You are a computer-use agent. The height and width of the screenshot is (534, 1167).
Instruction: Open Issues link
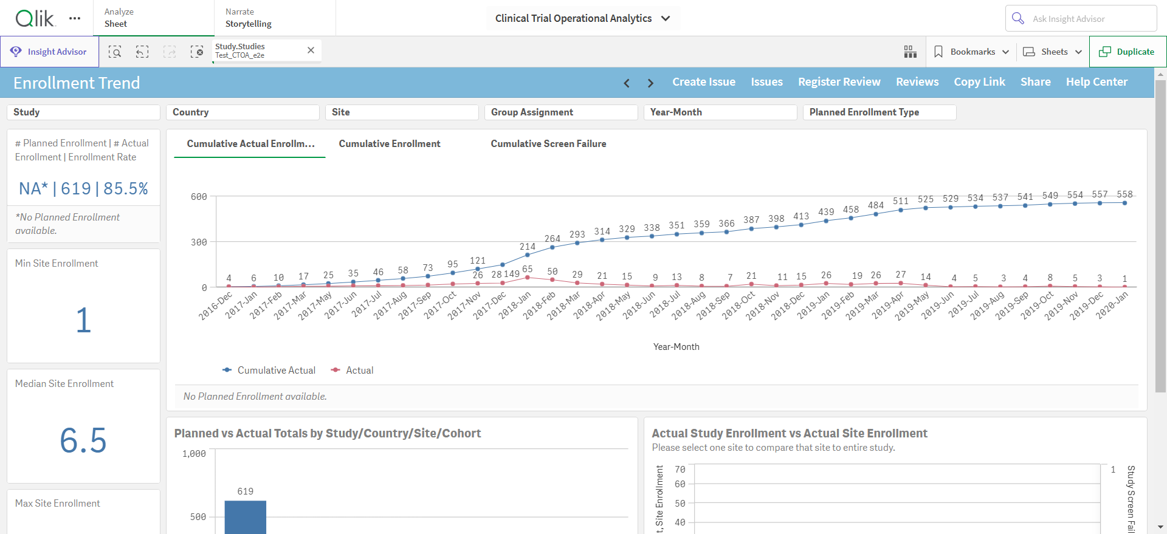[766, 82]
